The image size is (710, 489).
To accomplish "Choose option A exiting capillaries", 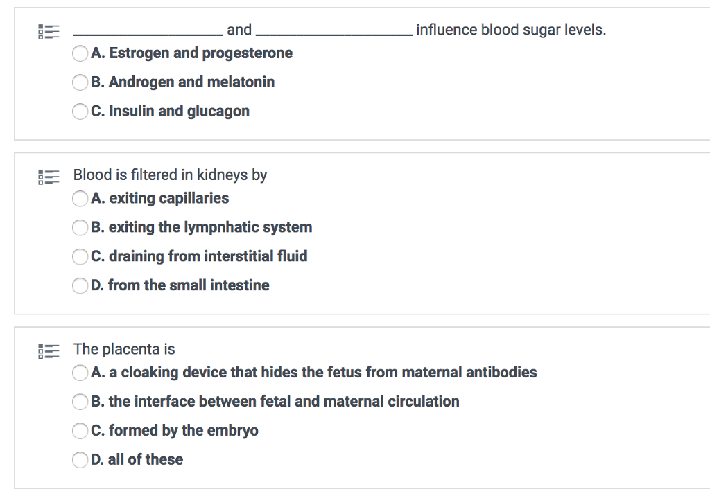I will 80,199.
